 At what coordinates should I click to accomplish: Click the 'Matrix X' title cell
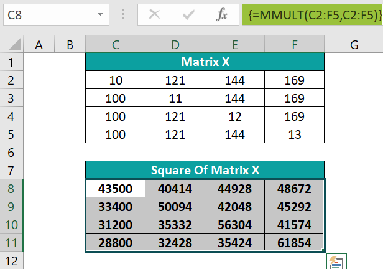205,62
